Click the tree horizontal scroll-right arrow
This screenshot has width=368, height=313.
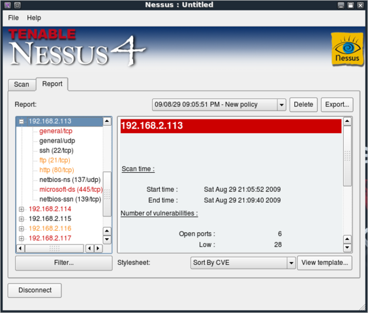(x=98, y=248)
